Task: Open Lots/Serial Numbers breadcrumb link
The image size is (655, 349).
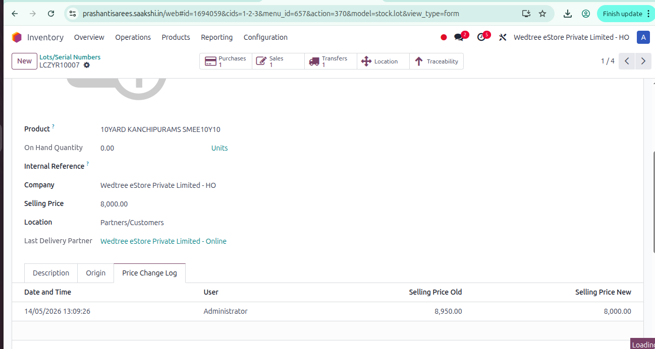Action: pos(70,57)
